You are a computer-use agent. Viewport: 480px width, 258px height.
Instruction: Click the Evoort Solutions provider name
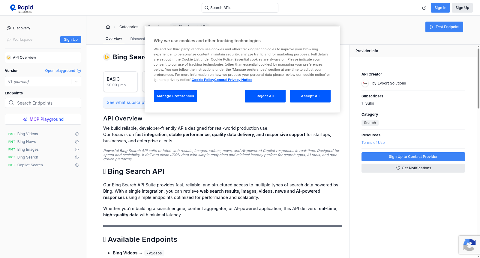coord(391,83)
